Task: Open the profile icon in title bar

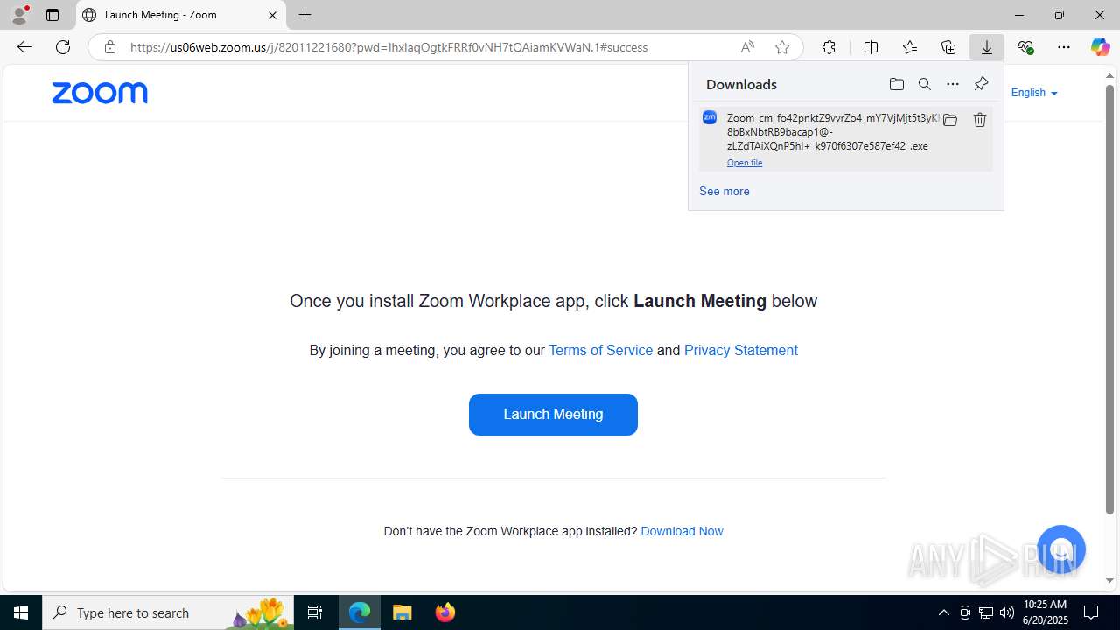Action: pos(19,15)
